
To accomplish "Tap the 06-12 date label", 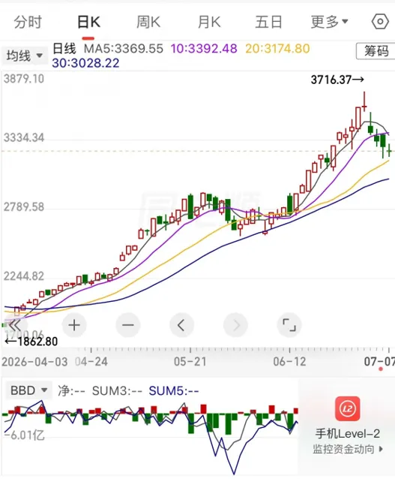I will click(x=289, y=362).
